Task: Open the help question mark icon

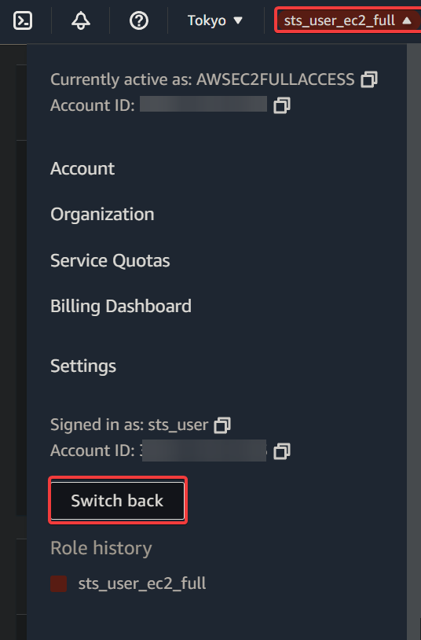Action: pyautogui.click(x=139, y=20)
